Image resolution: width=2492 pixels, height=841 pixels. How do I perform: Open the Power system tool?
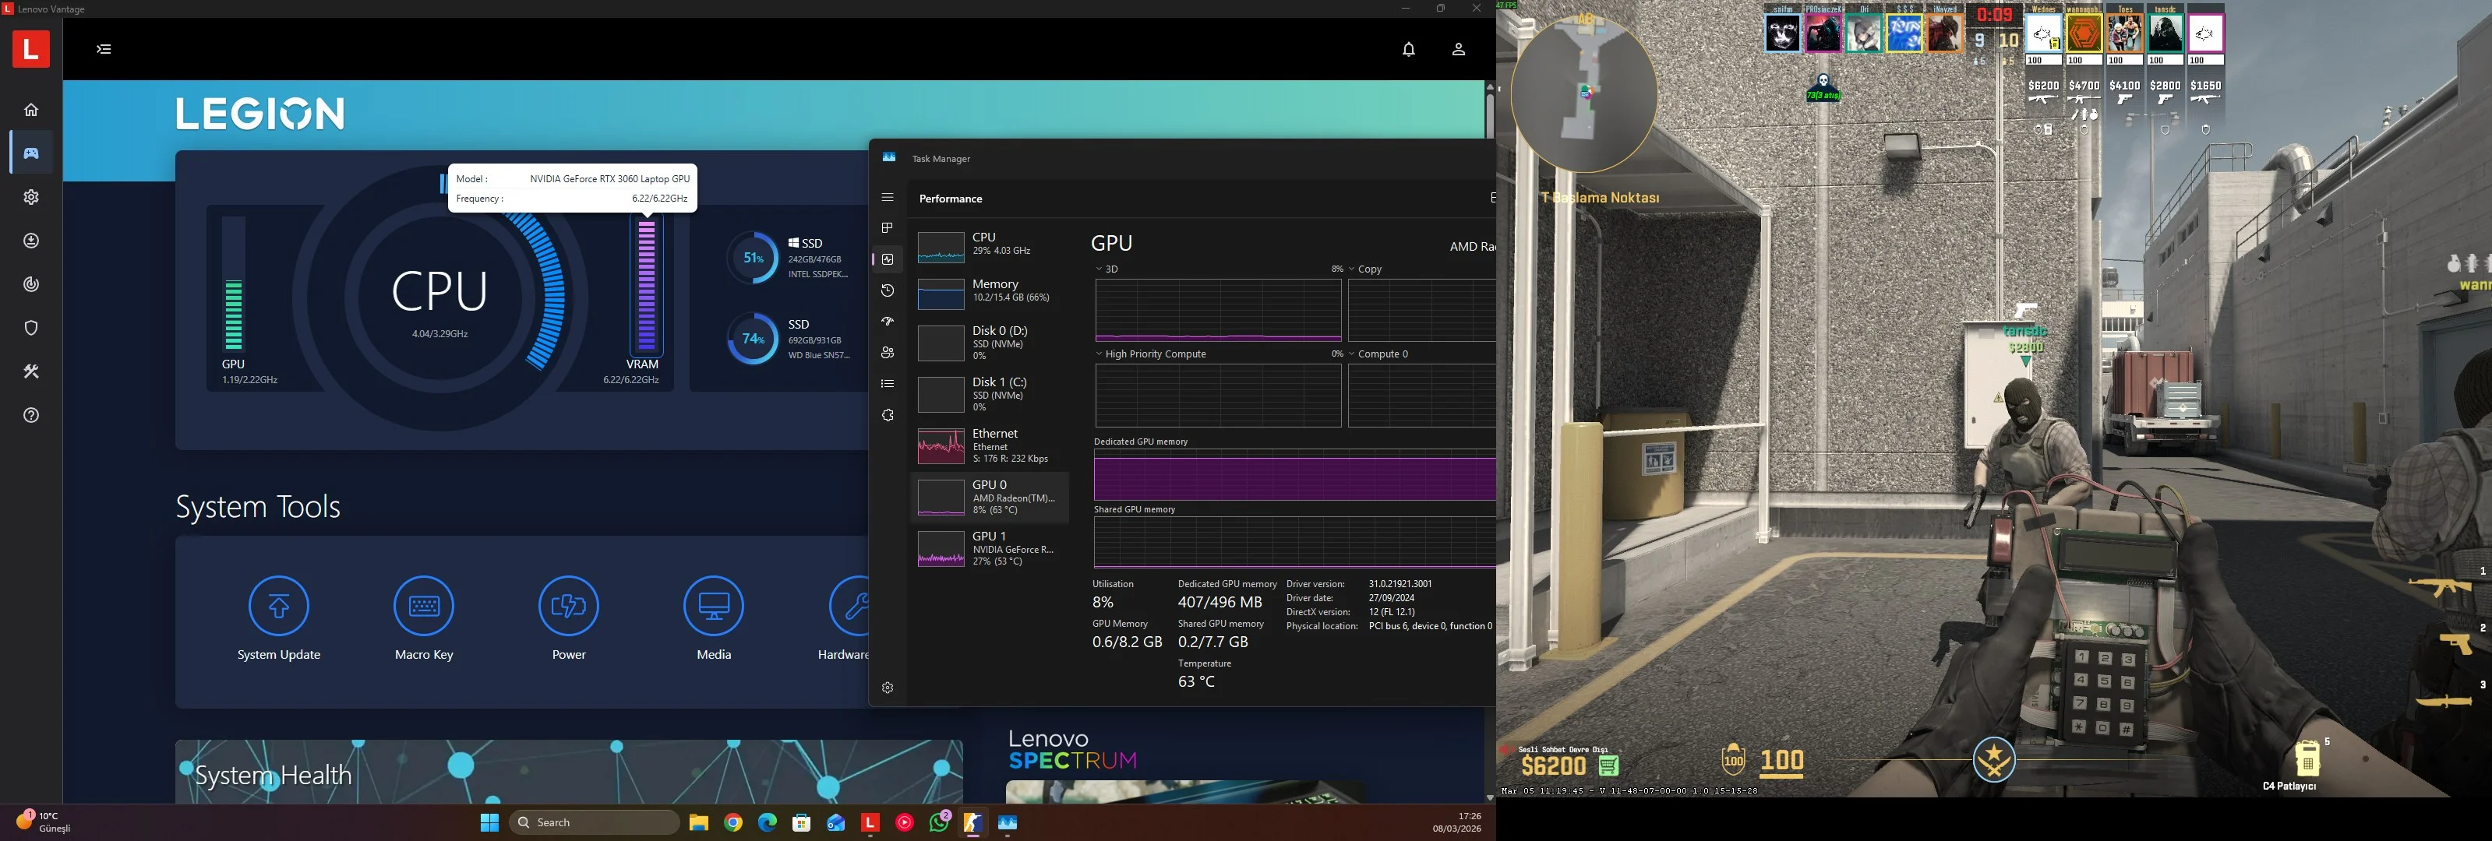[568, 606]
